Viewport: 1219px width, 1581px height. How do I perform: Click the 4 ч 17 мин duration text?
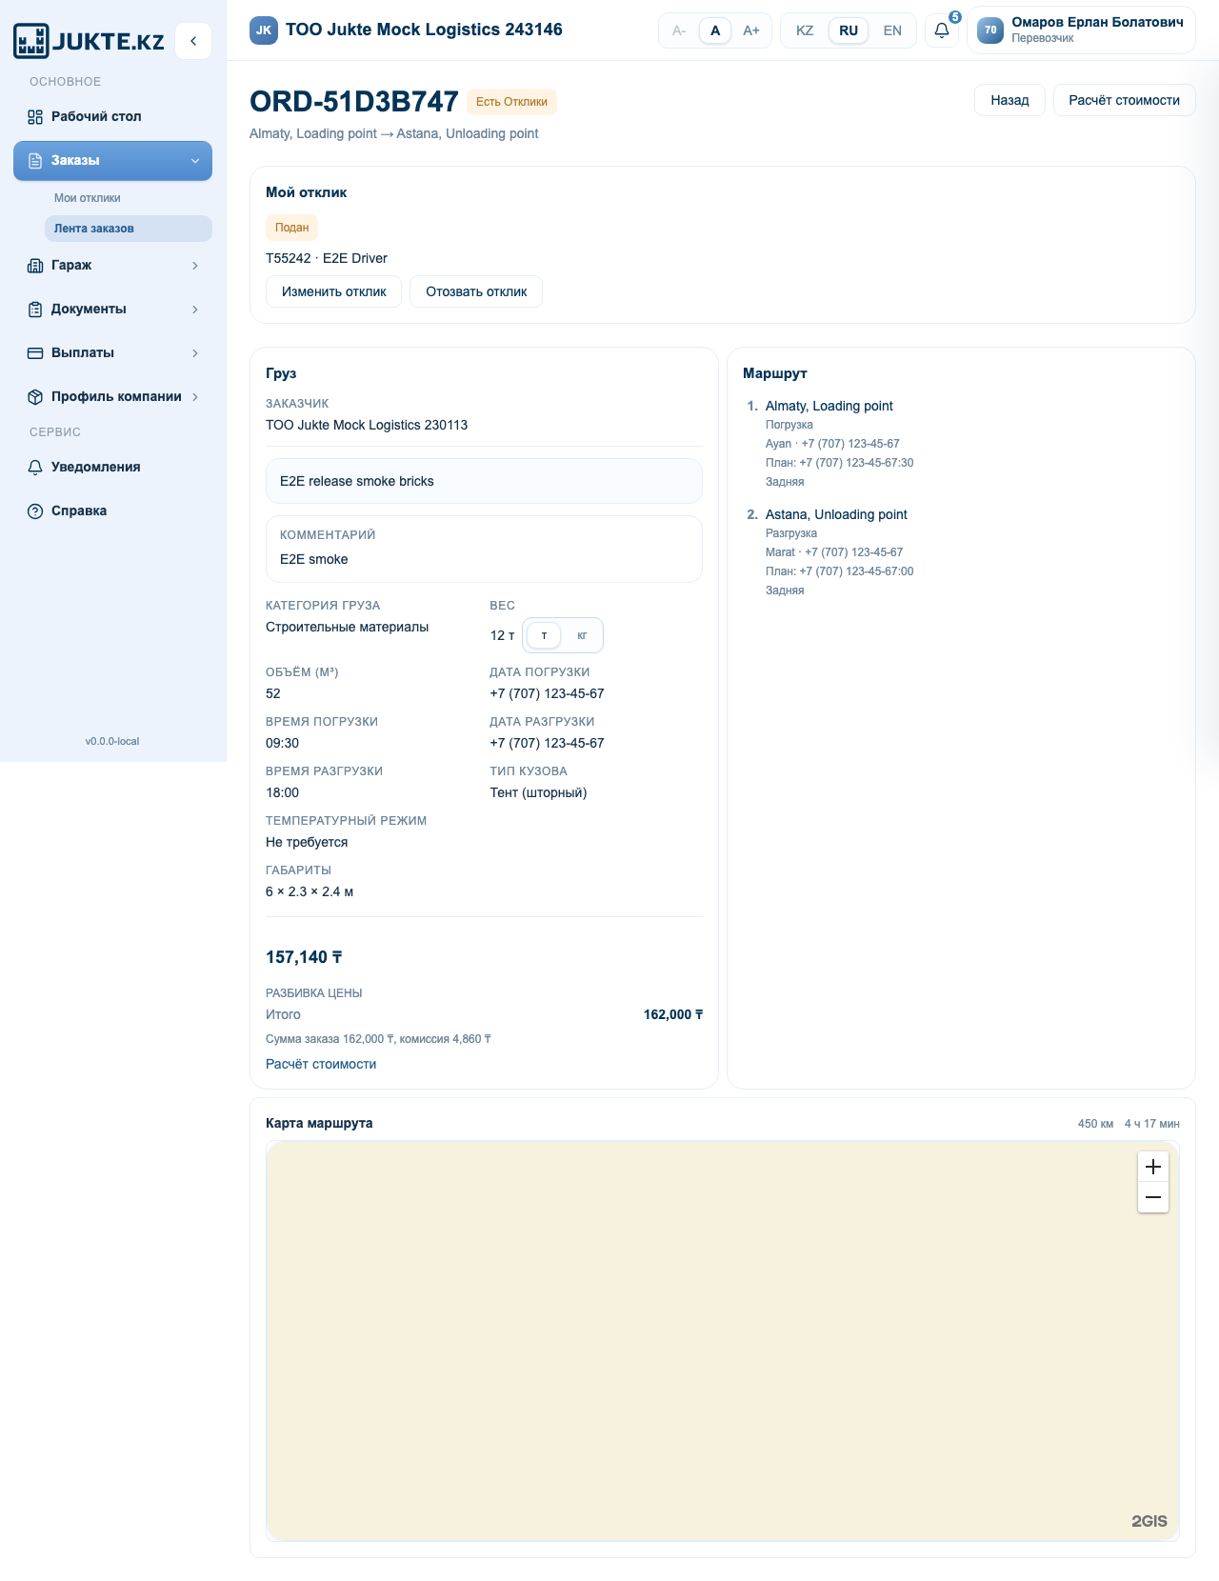(x=1151, y=1124)
